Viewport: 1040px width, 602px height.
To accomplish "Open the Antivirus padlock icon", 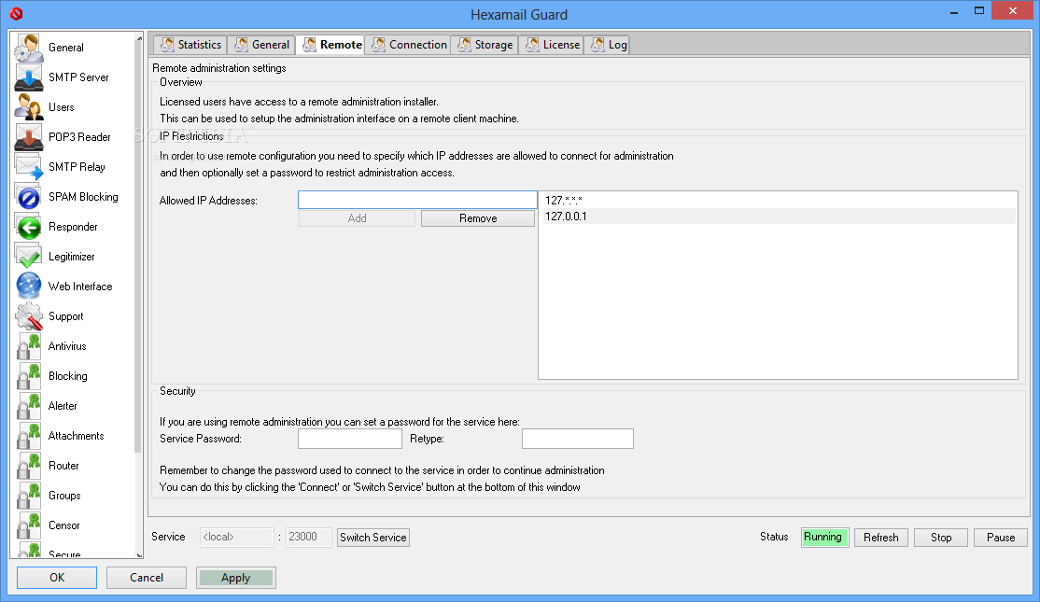I will 29,346.
